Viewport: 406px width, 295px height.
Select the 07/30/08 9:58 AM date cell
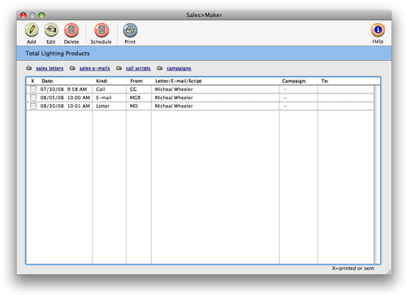(63, 89)
